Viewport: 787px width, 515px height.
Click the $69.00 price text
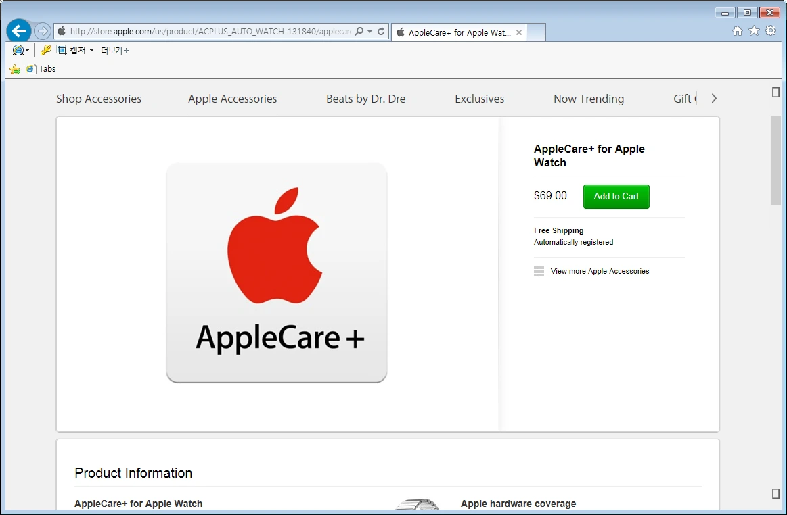pos(550,195)
